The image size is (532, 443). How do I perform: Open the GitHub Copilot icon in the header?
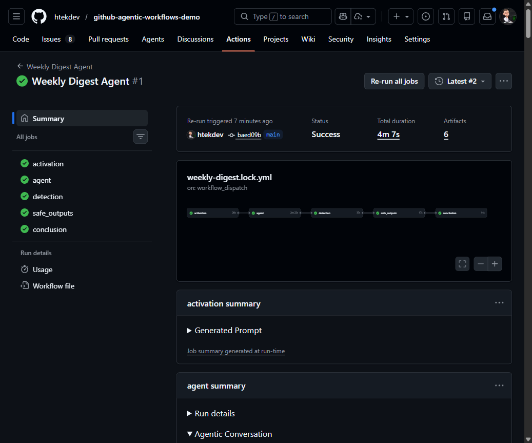[x=343, y=16]
